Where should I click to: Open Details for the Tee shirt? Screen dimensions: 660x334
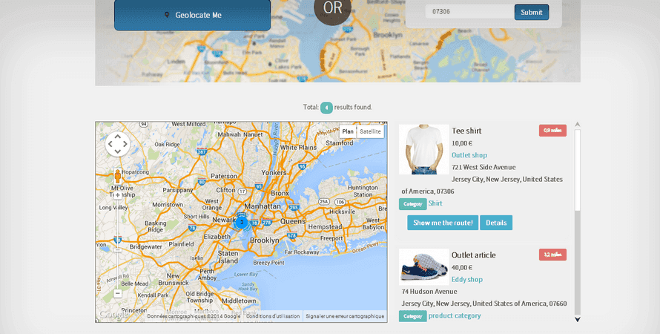click(x=496, y=223)
